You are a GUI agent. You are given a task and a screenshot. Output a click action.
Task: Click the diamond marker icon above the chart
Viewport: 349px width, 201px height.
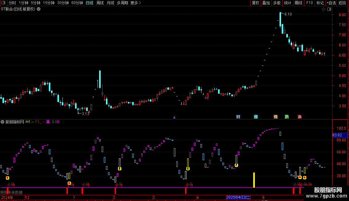click(323, 9)
